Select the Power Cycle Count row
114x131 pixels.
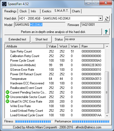click(x=55, y=61)
